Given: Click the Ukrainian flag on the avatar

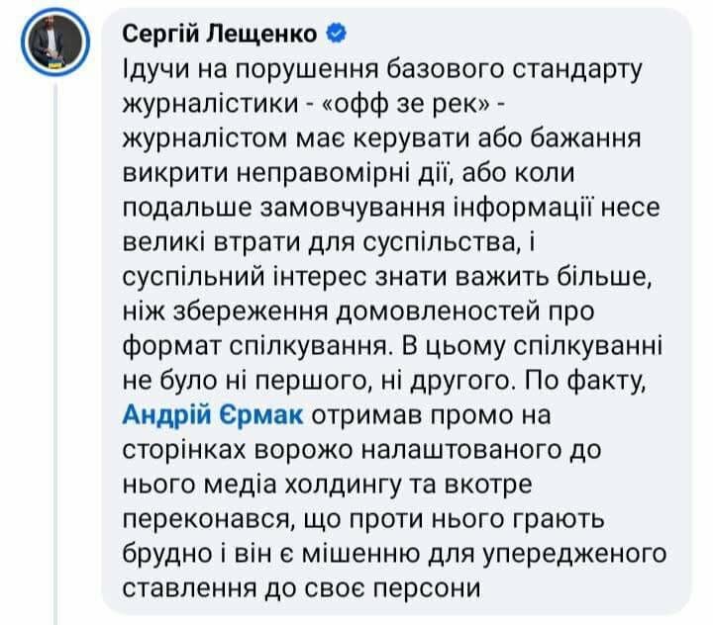Looking at the screenshot, I should tap(55, 66).
